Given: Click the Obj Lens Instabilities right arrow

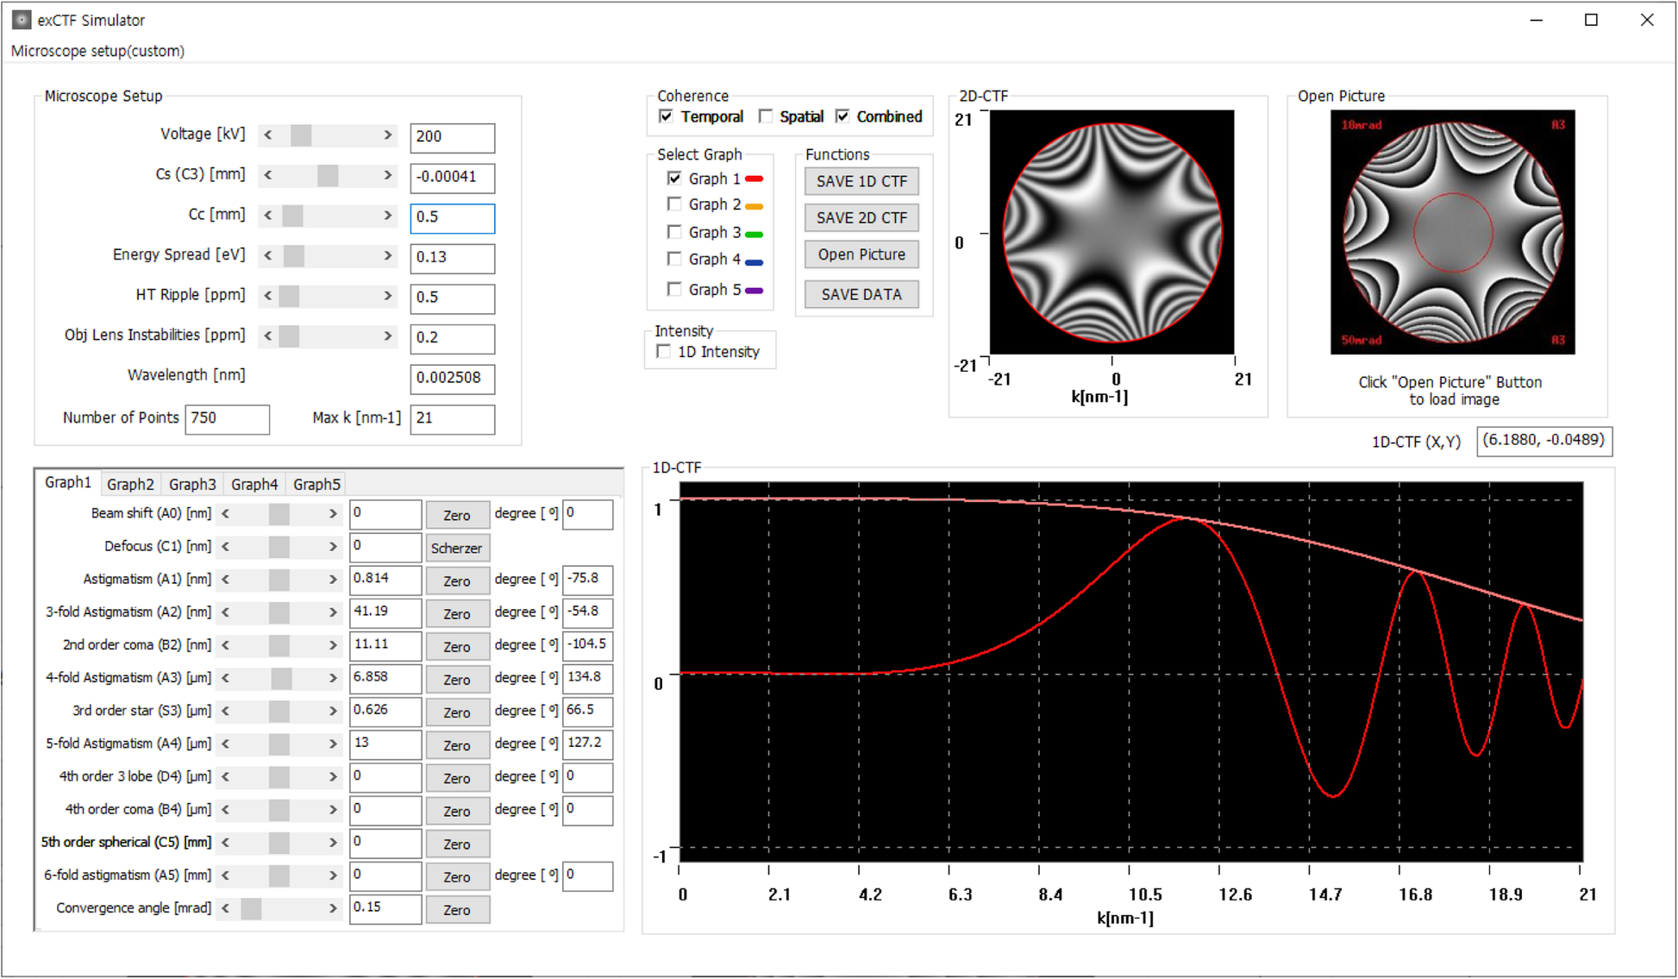Looking at the screenshot, I should coord(387,336).
